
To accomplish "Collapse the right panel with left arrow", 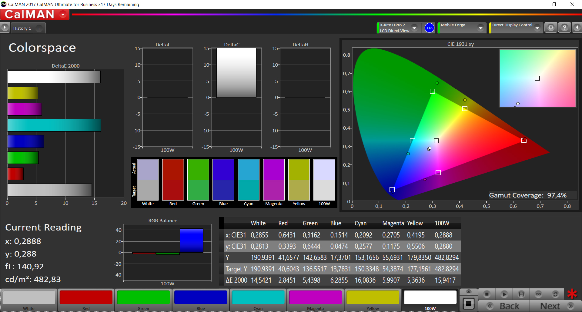I will (577, 28).
